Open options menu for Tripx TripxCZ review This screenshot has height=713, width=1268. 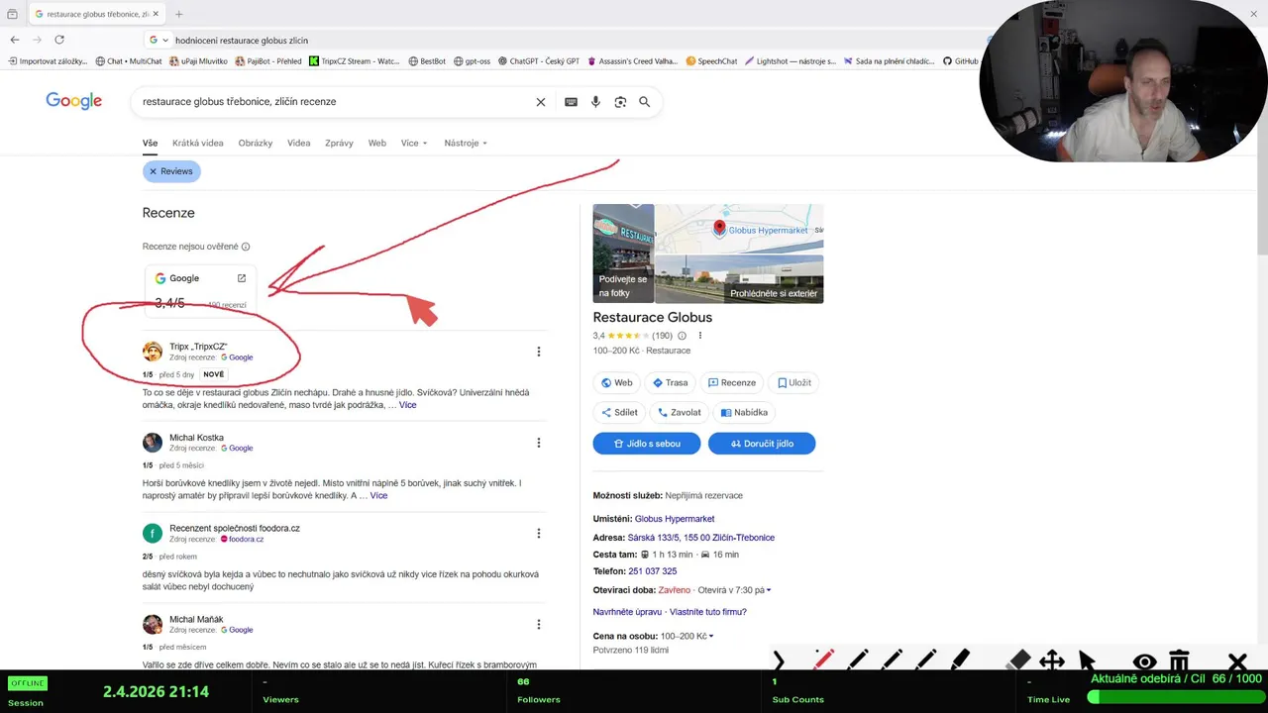pyautogui.click(x=539, y=352)
